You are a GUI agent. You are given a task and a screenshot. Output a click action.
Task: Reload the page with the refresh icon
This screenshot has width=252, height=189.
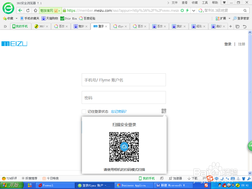28,10
